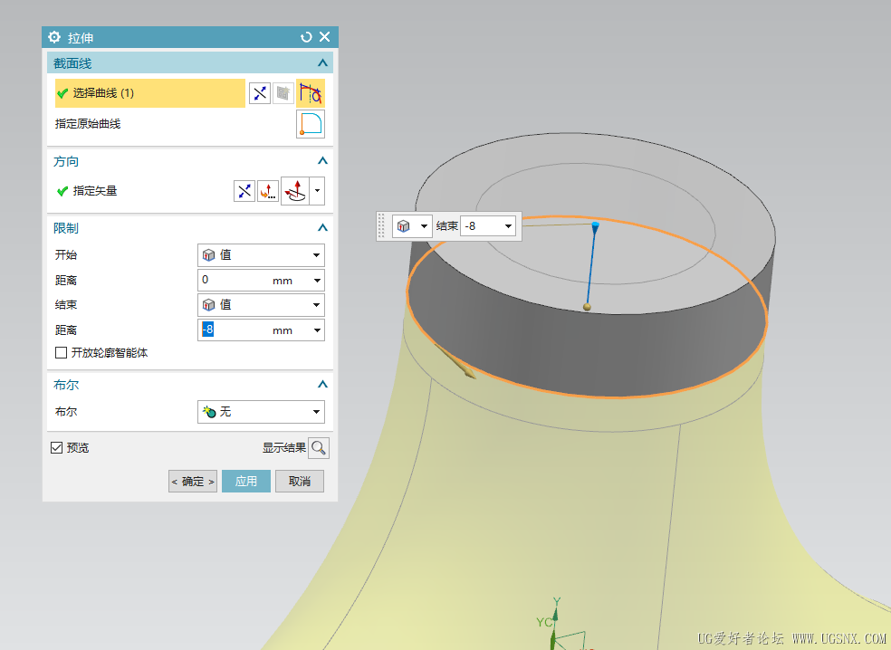Click the reverse direction icon beside 选择曲线
The height and width of the screenshot is (650, 891).
click(x=260, y=93)
